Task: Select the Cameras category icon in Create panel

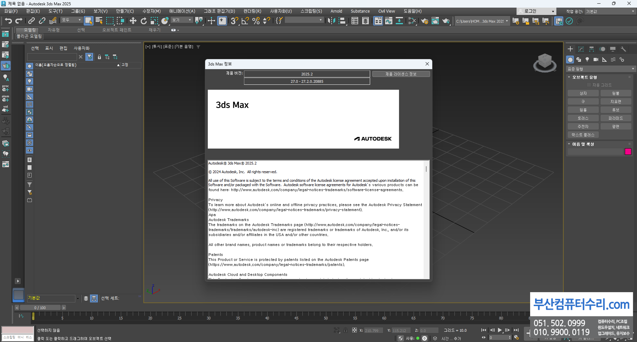Action: pos(596,59)
